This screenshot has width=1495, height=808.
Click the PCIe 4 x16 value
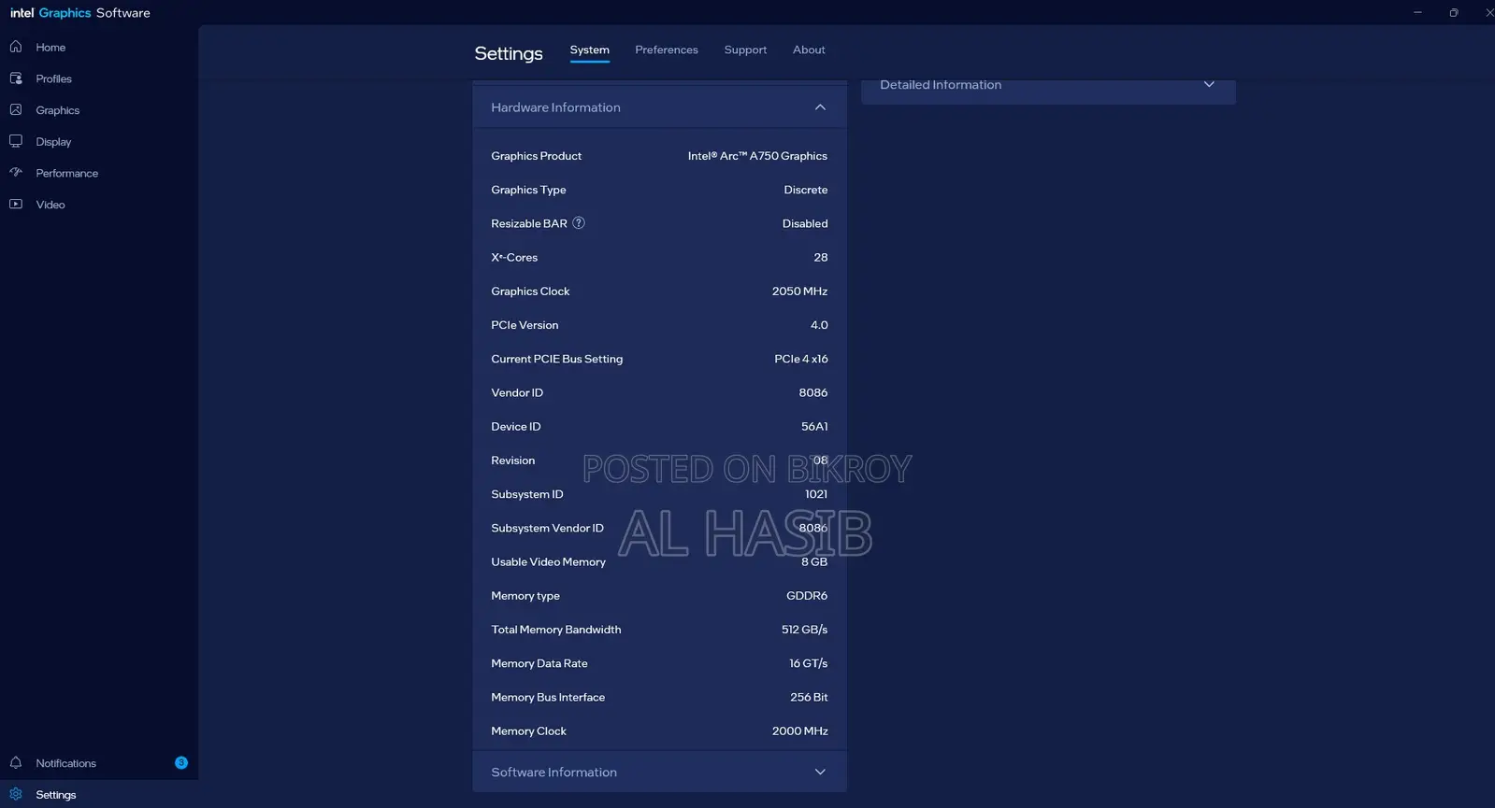click(x=801, y=359)
